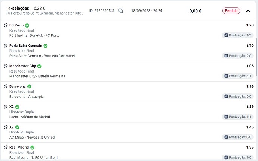Click the vertical scrollbar thumb
Image resolution: width=258 pixels, height=161 pixels.
tap(257, 57)
